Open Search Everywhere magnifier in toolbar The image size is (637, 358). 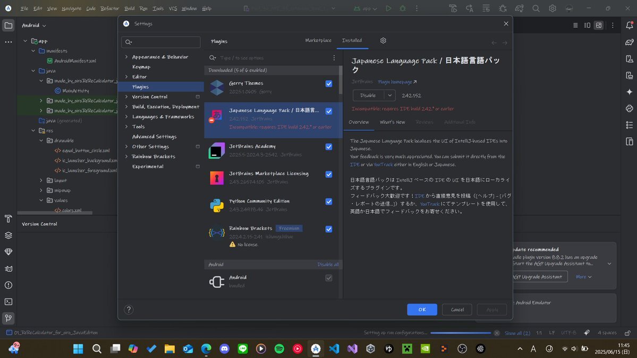[x=536, y=8]
